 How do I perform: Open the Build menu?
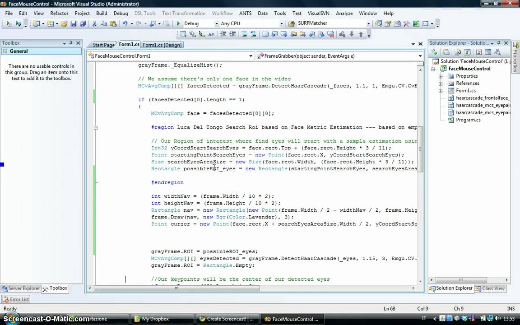pos(102,13)
